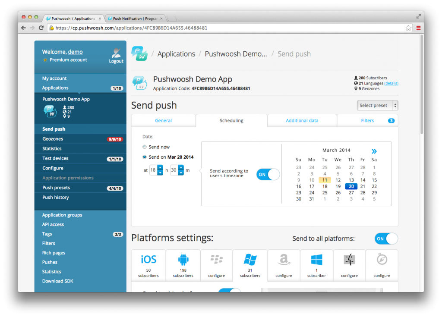Open the Additional data tab
The height and width of the screenshot is (317, 442).
(x=302, y=121)
